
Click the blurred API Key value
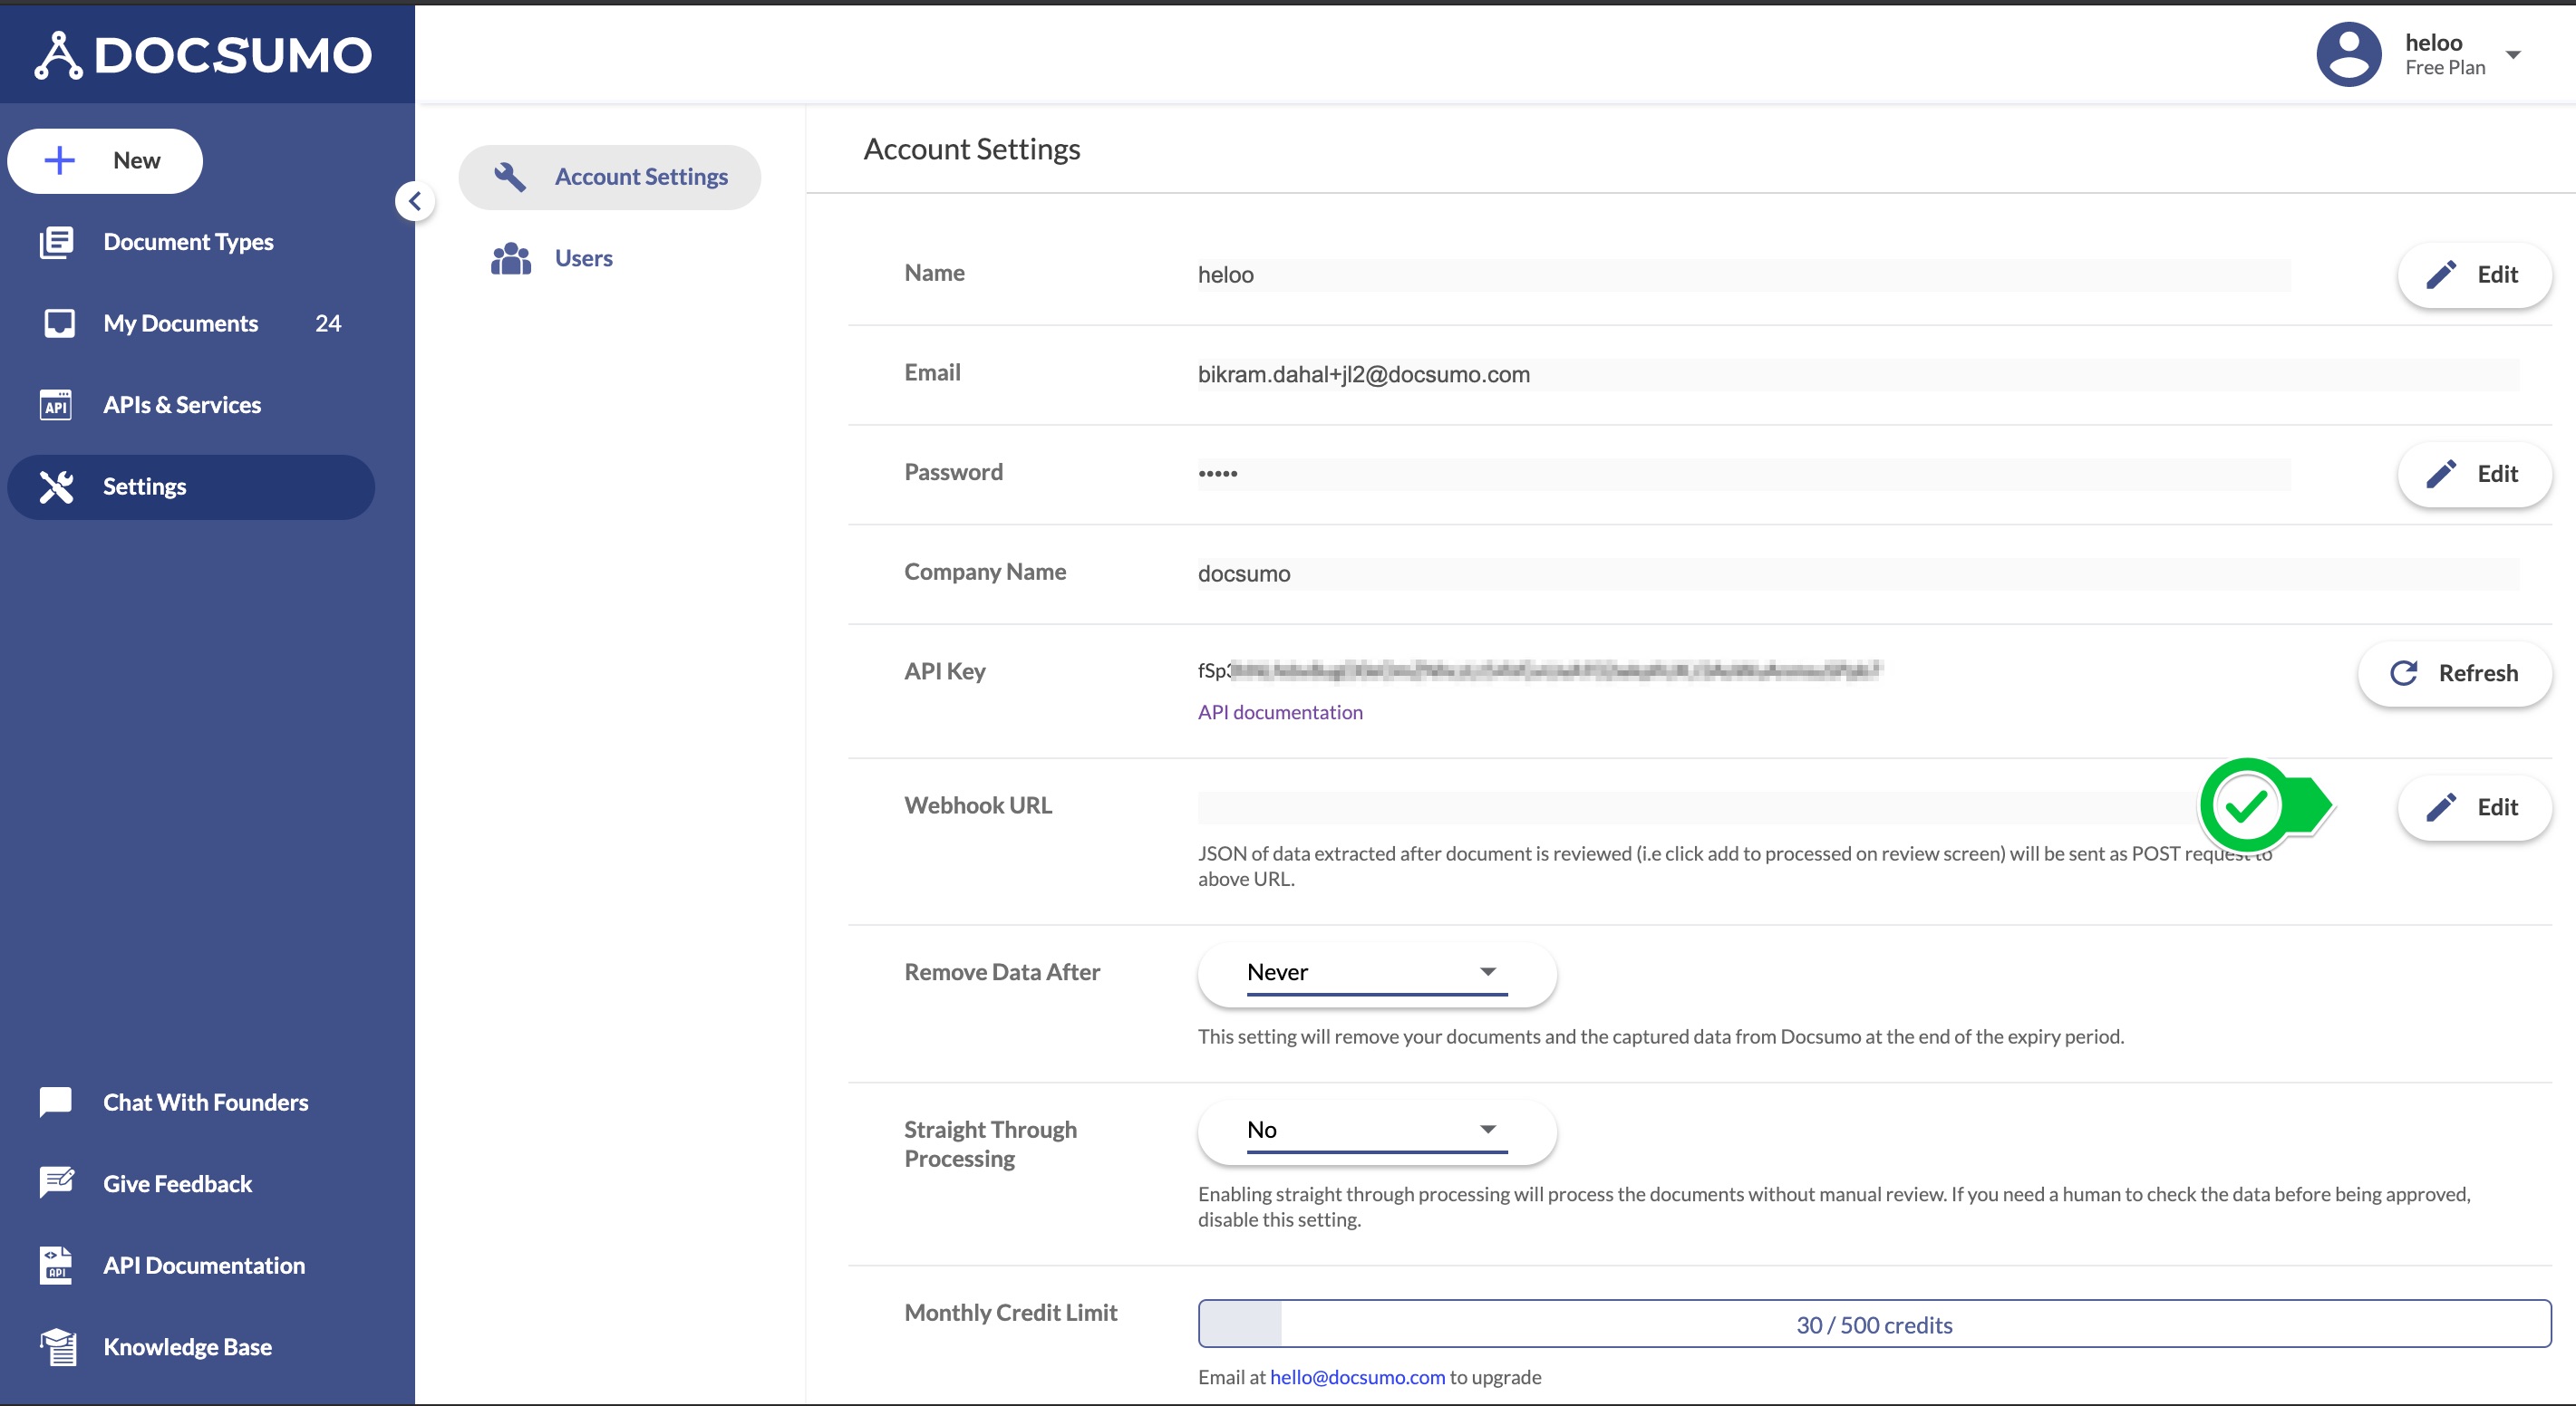1540,670
